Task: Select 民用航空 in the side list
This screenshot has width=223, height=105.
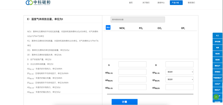Action: pyautogui.click(x=217, y=72)
